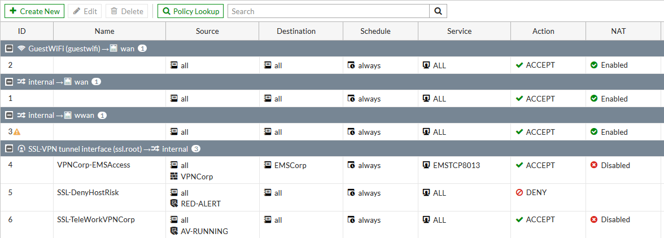
Task: Click the DENY action icon in policy 5
Action: tap(519, 193)
